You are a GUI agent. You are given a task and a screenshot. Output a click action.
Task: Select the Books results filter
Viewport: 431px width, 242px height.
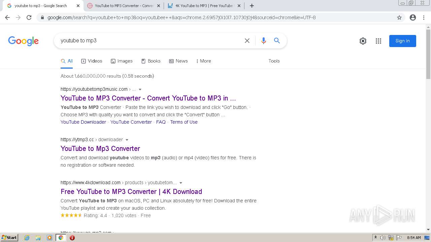pos(151,61)
